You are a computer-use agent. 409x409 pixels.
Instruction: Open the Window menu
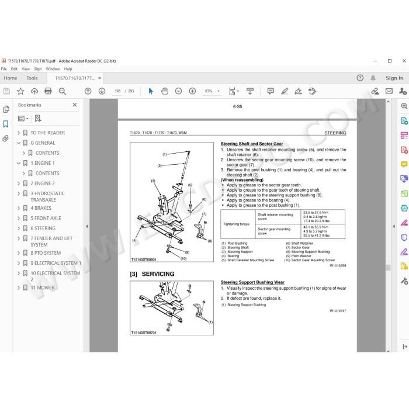53,69
